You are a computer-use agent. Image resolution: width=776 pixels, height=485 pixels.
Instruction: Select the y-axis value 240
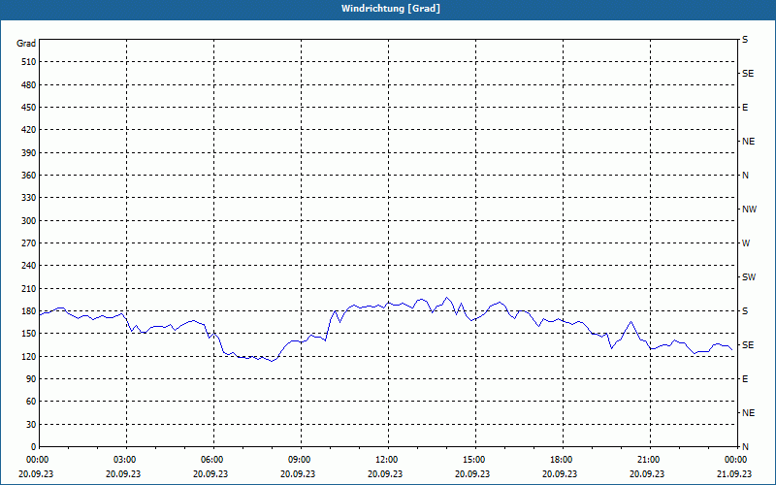29,266
